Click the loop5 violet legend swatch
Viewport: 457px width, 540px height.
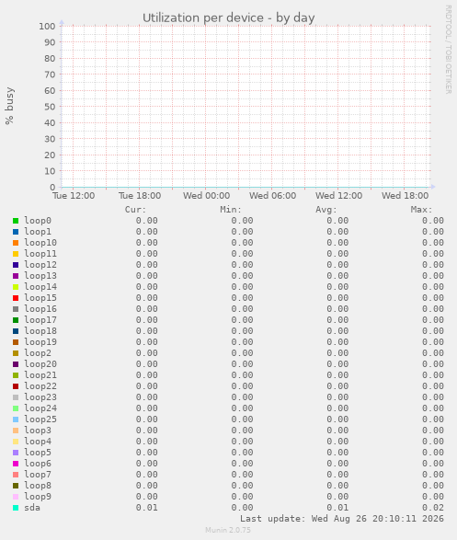16,453
